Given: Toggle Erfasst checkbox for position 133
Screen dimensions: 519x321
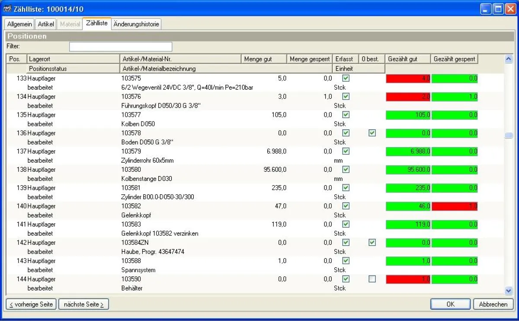Looking at the screenshot, I should click(x=346, y=78).
